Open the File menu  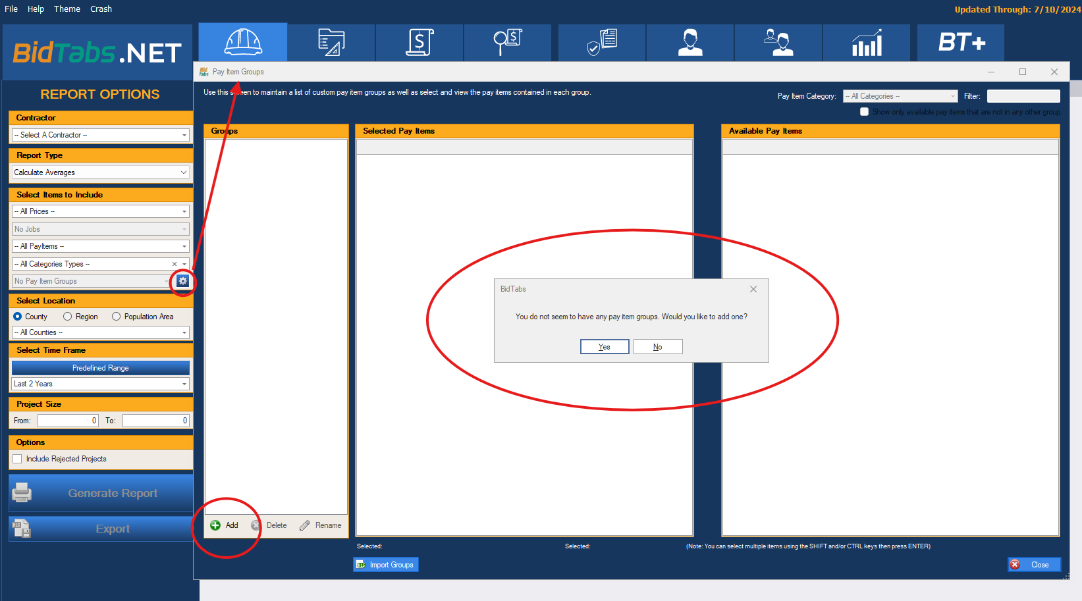tap(11, 9)
